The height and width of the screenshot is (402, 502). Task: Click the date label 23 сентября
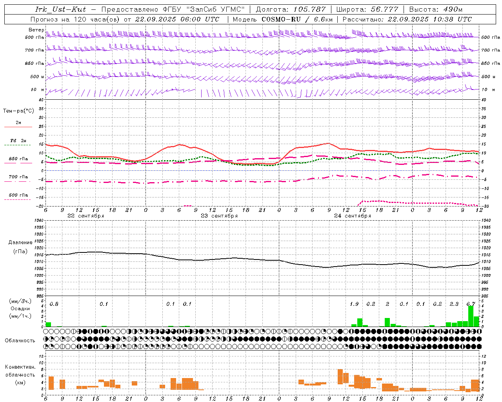(219, 216)
